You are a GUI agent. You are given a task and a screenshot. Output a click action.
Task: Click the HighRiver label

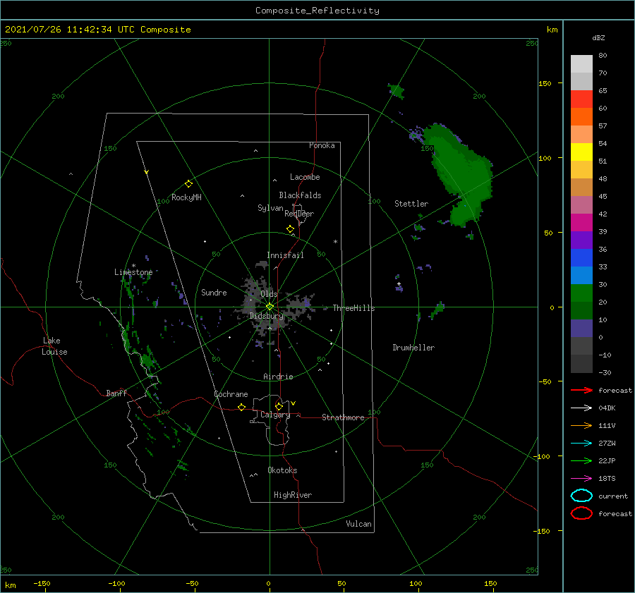[x=292, y=495]
